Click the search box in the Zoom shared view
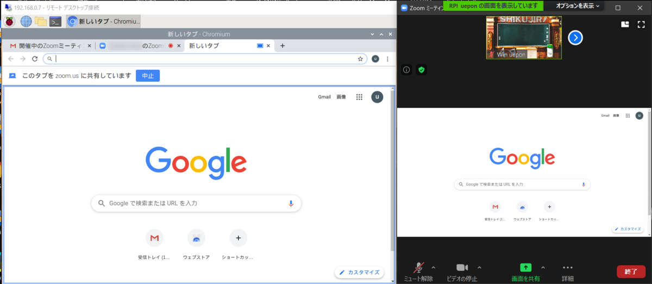Image resolution: width=652 pixels, height=284 pixels. [x=522, y=184]
